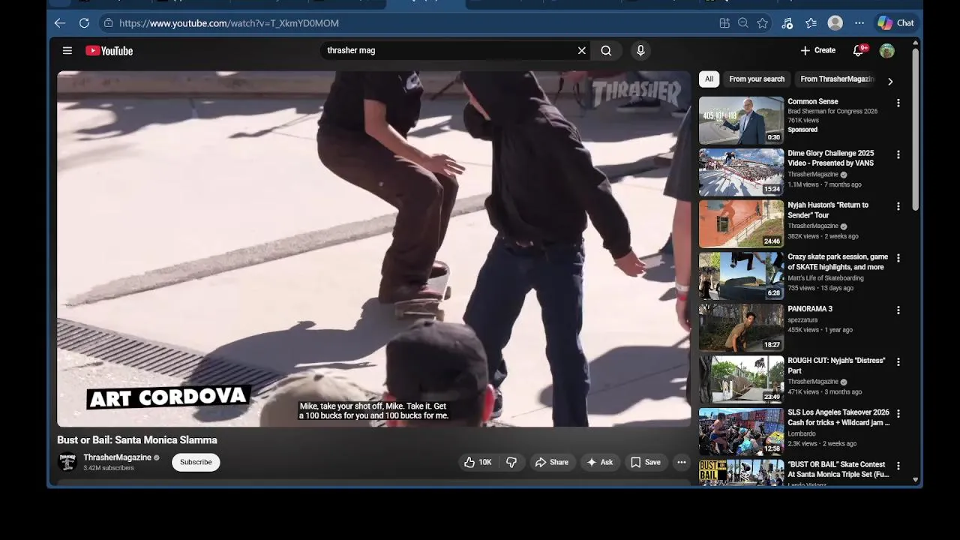Image resolution: width=960 pixels, height=540 pixels.
Task: Click the browser zoom magnifier icon
Action: 743,23
